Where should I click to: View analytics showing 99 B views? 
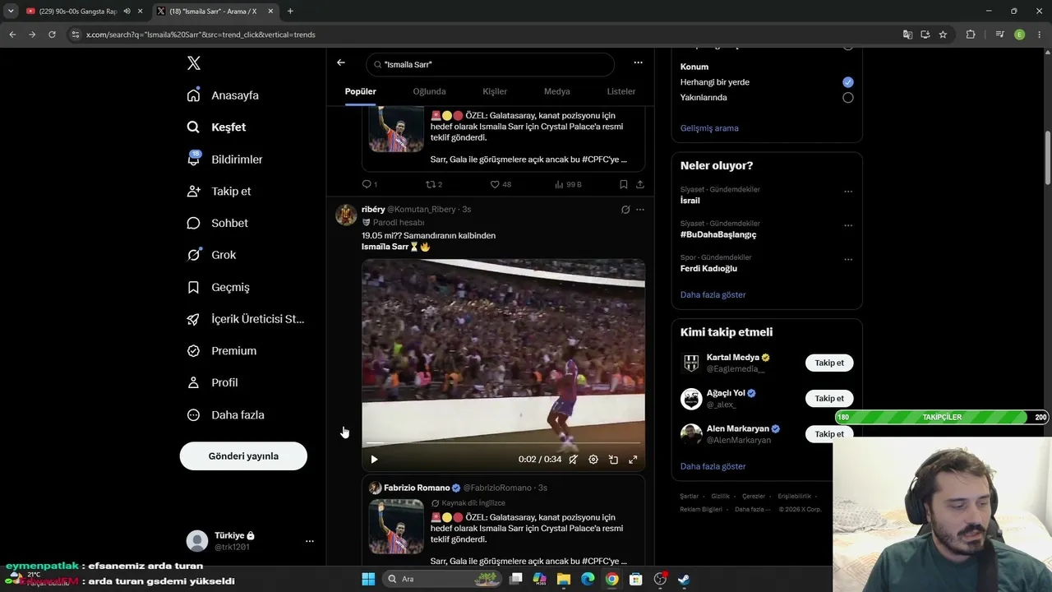pos(568,184)
